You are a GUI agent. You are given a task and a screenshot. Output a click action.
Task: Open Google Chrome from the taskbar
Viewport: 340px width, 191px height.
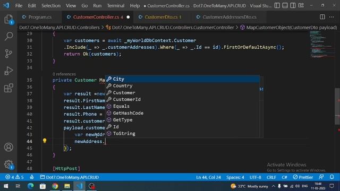[x=55, y=186]
